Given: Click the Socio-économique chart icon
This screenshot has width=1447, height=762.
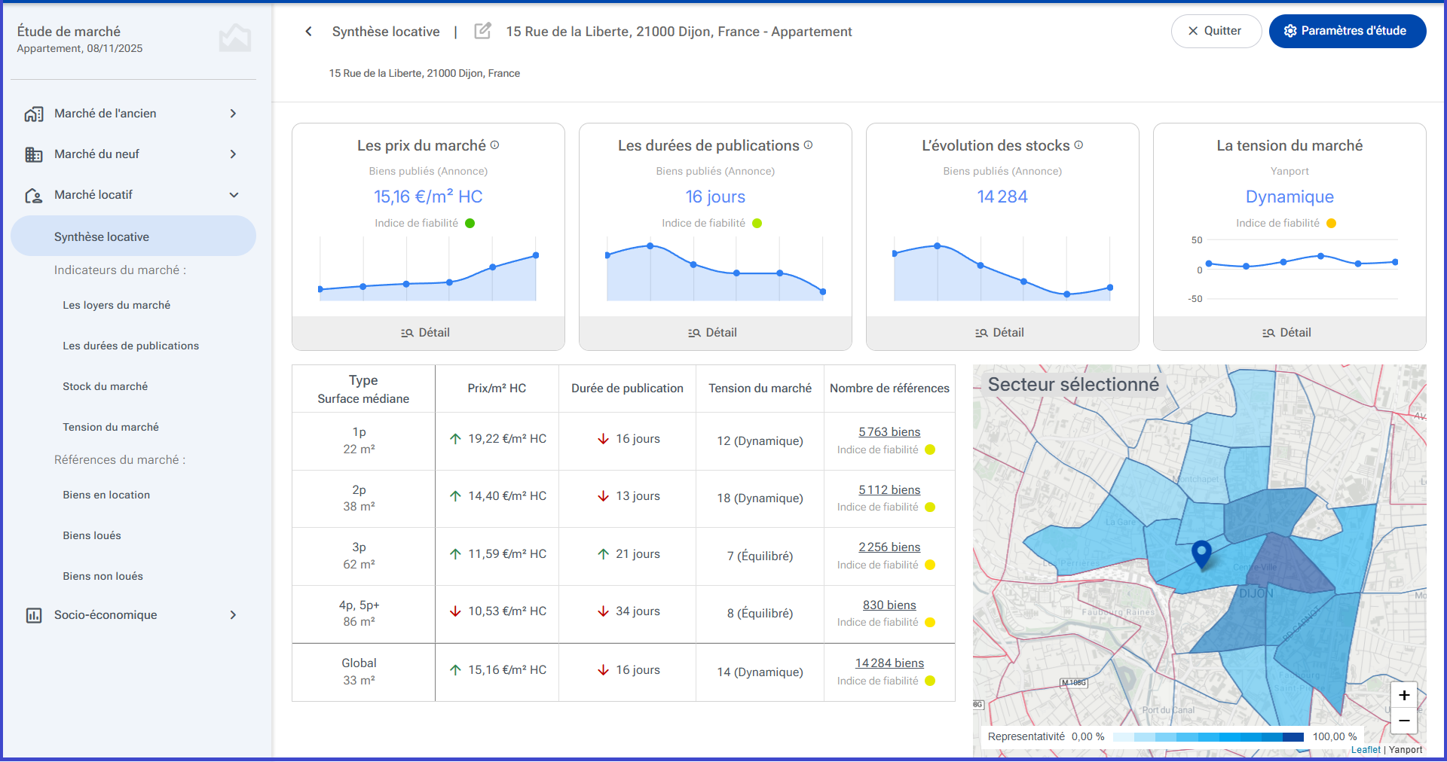Looking at the screenshot, I should (34, 615).
